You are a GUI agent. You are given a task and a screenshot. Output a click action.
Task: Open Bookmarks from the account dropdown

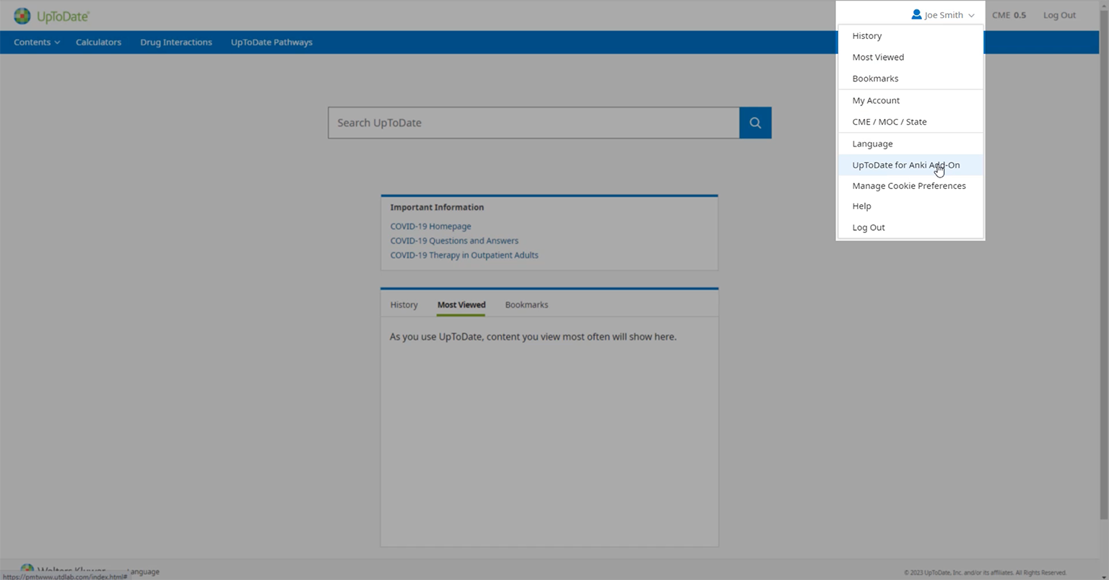[x=875, y=79]
